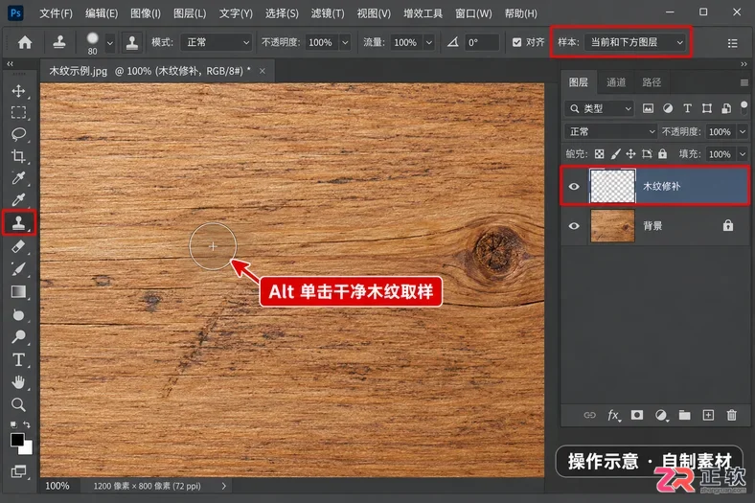This screenshot has width=755, height=503.
Task: Collapse the right panels with arrows
Action: point(744,63)
